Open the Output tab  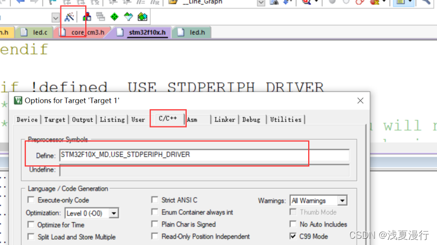coord(83,120)
